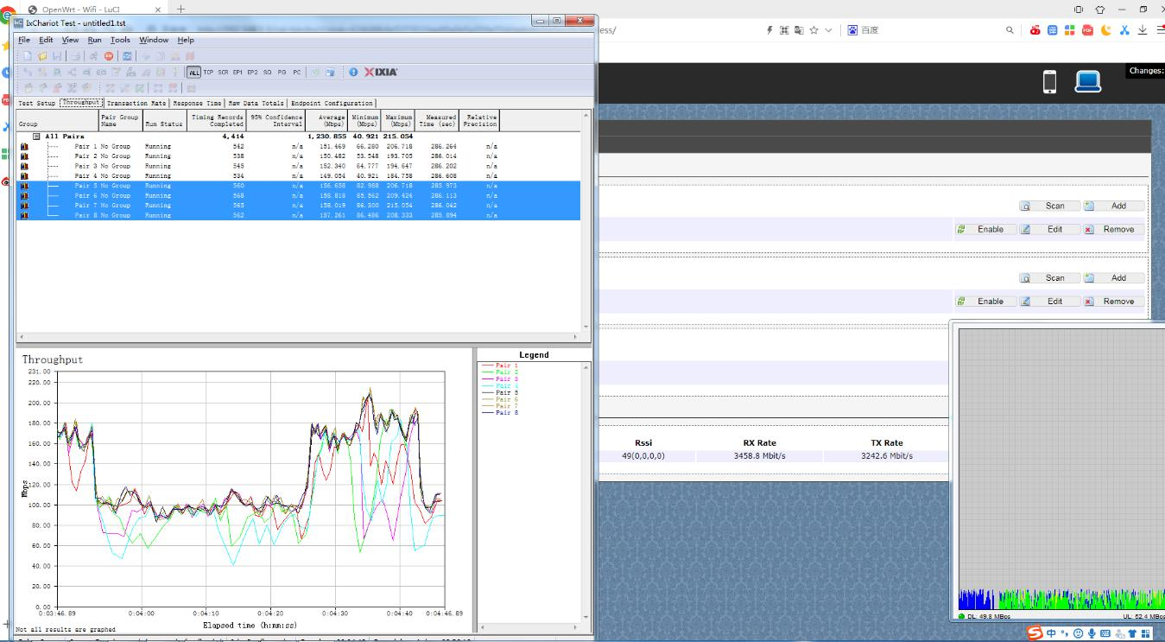Screen dimensions: 1165x642
Task: Click the Add button in the second wireless section
Action: pos(1114,278)
